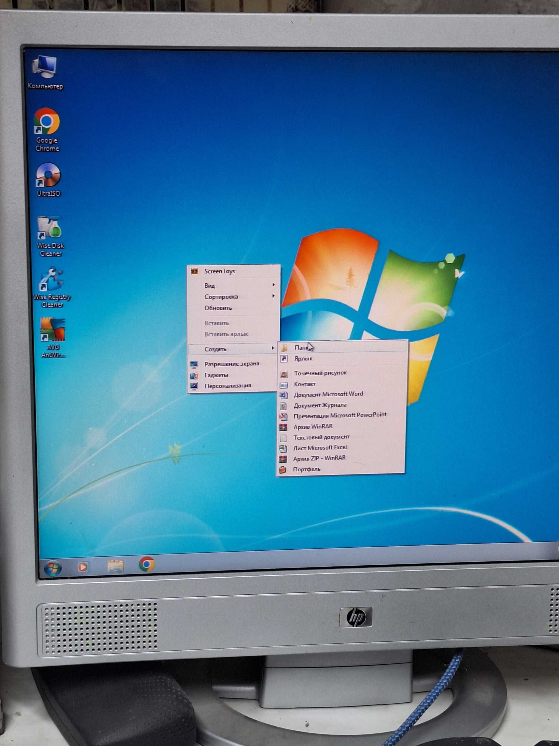
Task: Create a Документ Microsoft Word
Action: (x=342, y=394)
